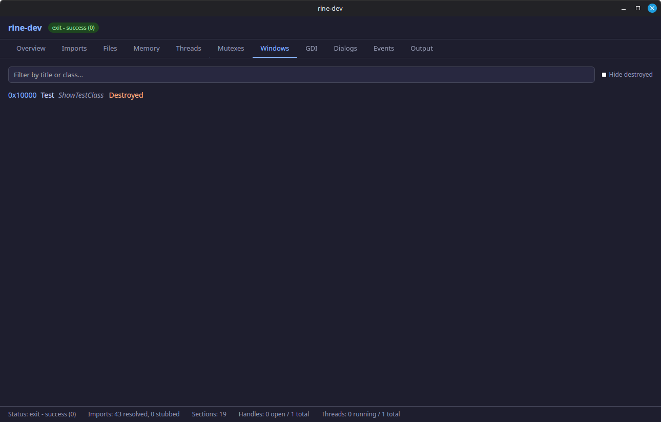Click the exit - success (0) badge
Screen dimensions: 661x422
pyautogui.click(x=73, y=28)
